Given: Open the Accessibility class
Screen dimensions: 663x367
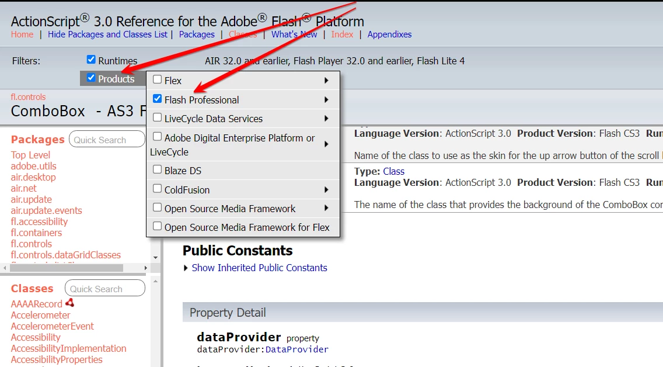Looking at the screenshot, I should (36, 337).
